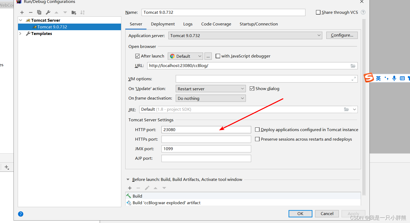
Task: Select Build task in before launch list
Action: 243,196
